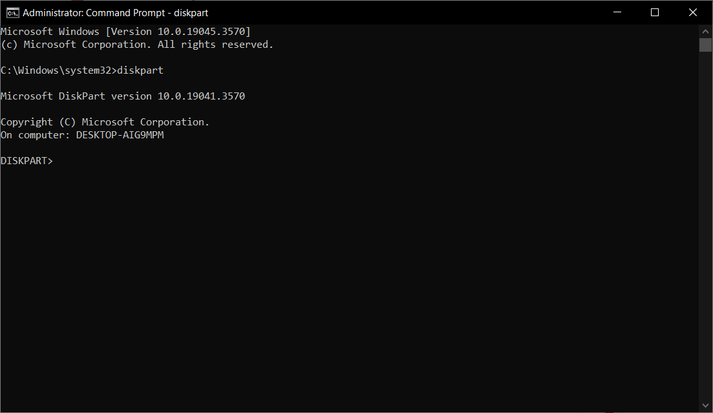This screenshot has width=713, height=413.
Task: Click the typed 'diskpart' command word
Action: coord(140,70)
